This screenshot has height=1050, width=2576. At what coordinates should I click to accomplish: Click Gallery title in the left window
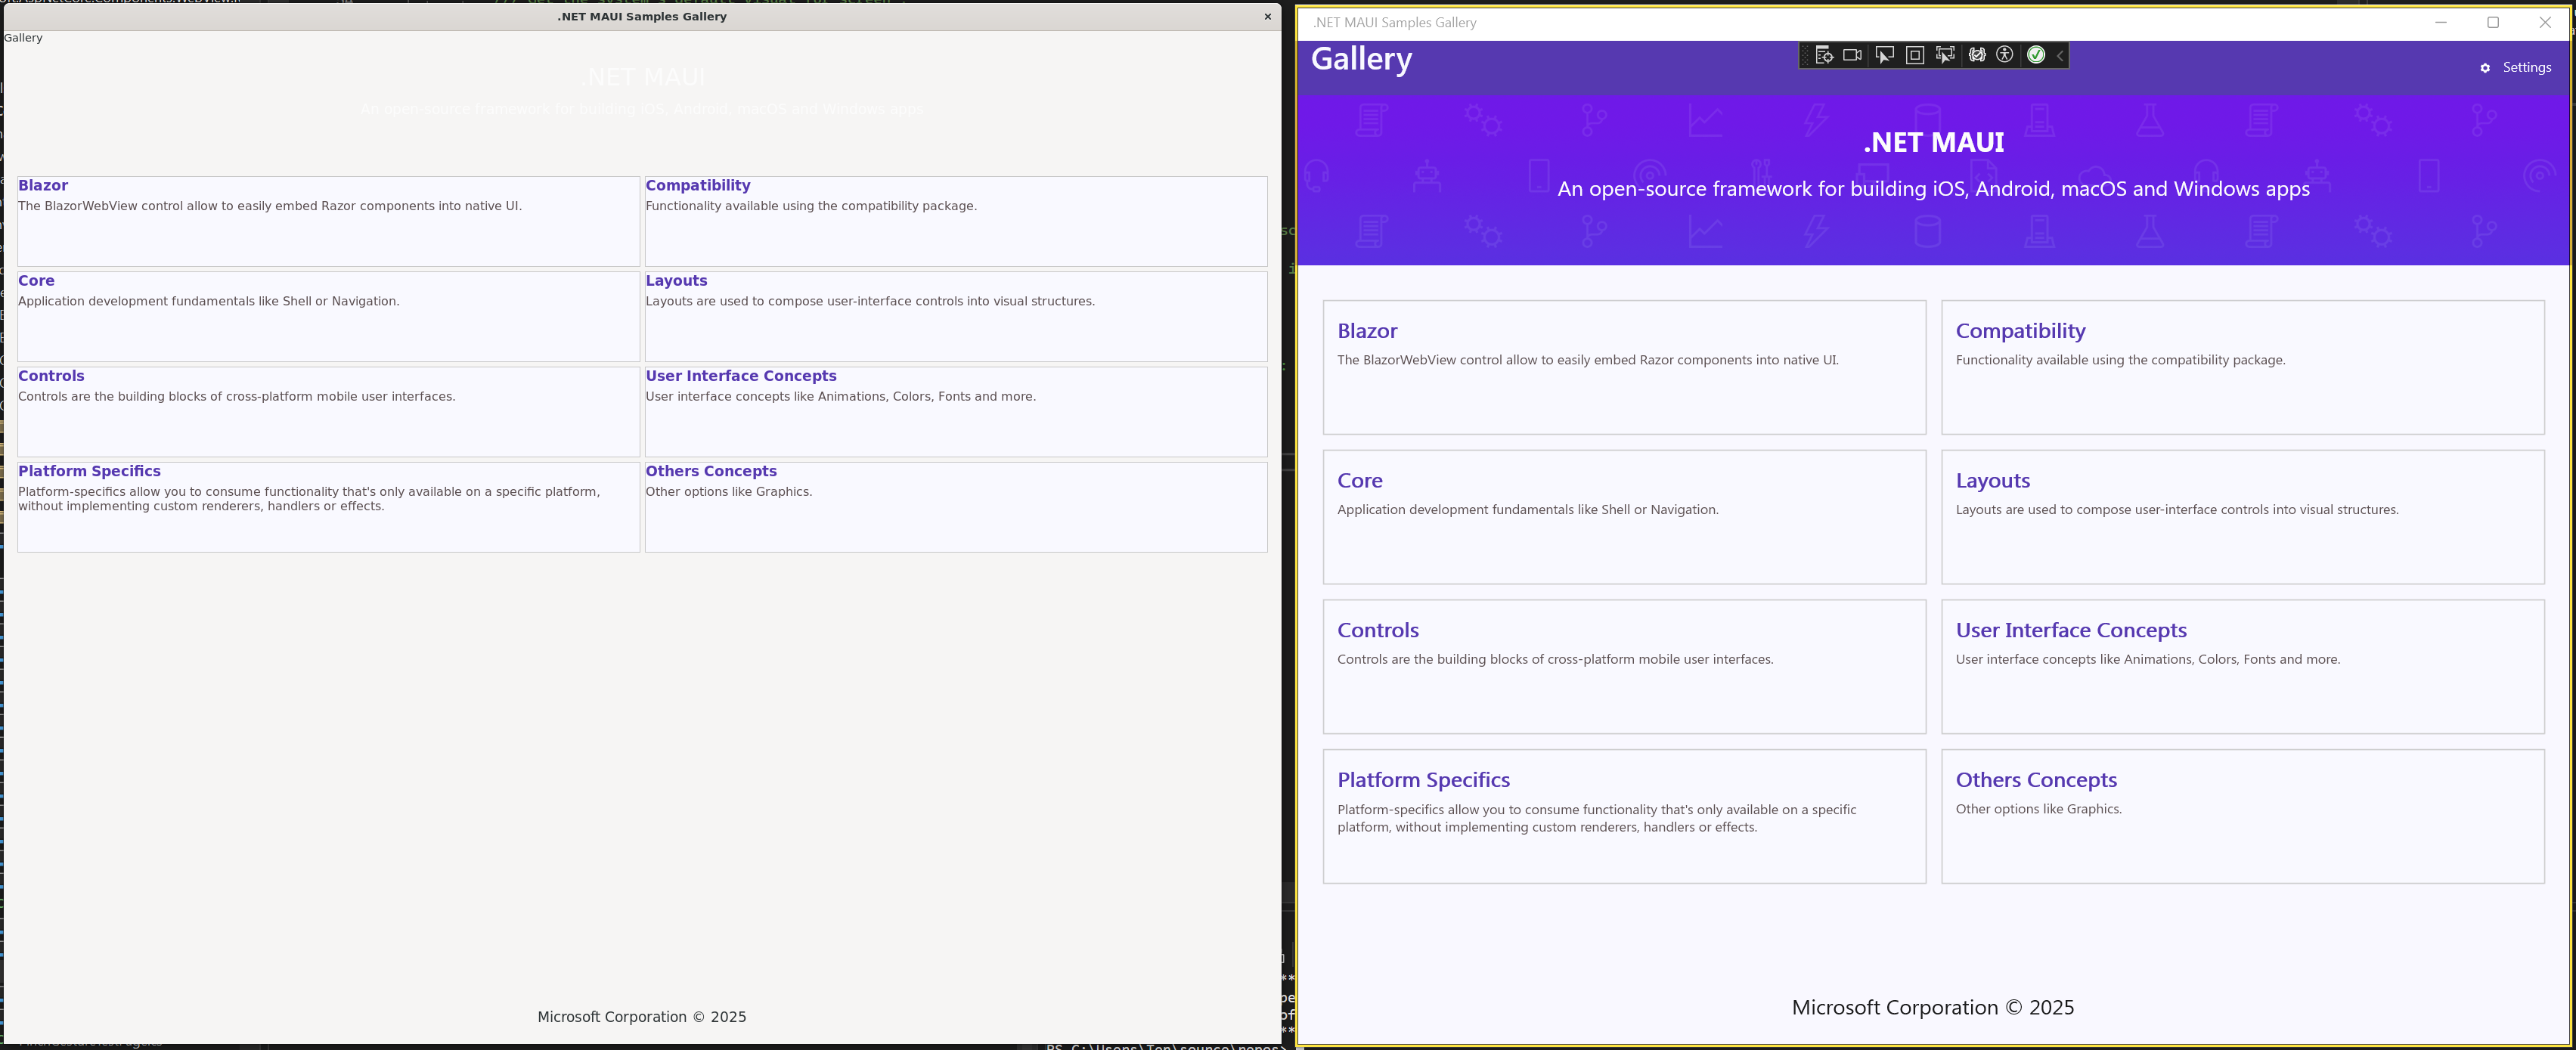23,38
